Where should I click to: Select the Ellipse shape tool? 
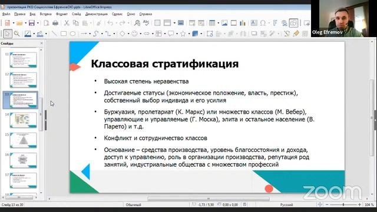tap(72, 34)
